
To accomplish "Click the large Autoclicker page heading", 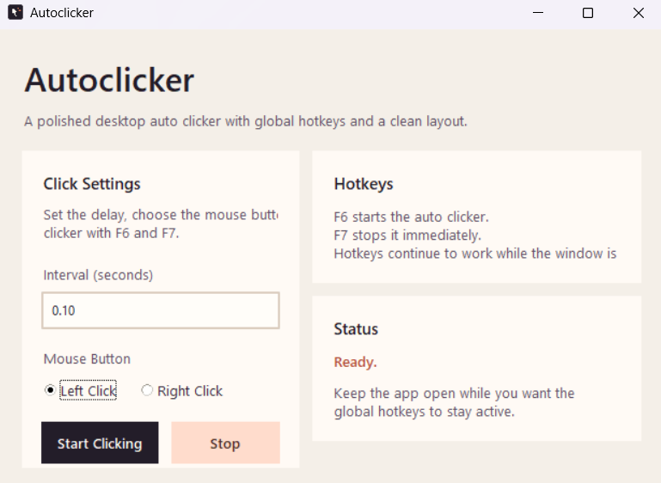I will tap(109, 80).
